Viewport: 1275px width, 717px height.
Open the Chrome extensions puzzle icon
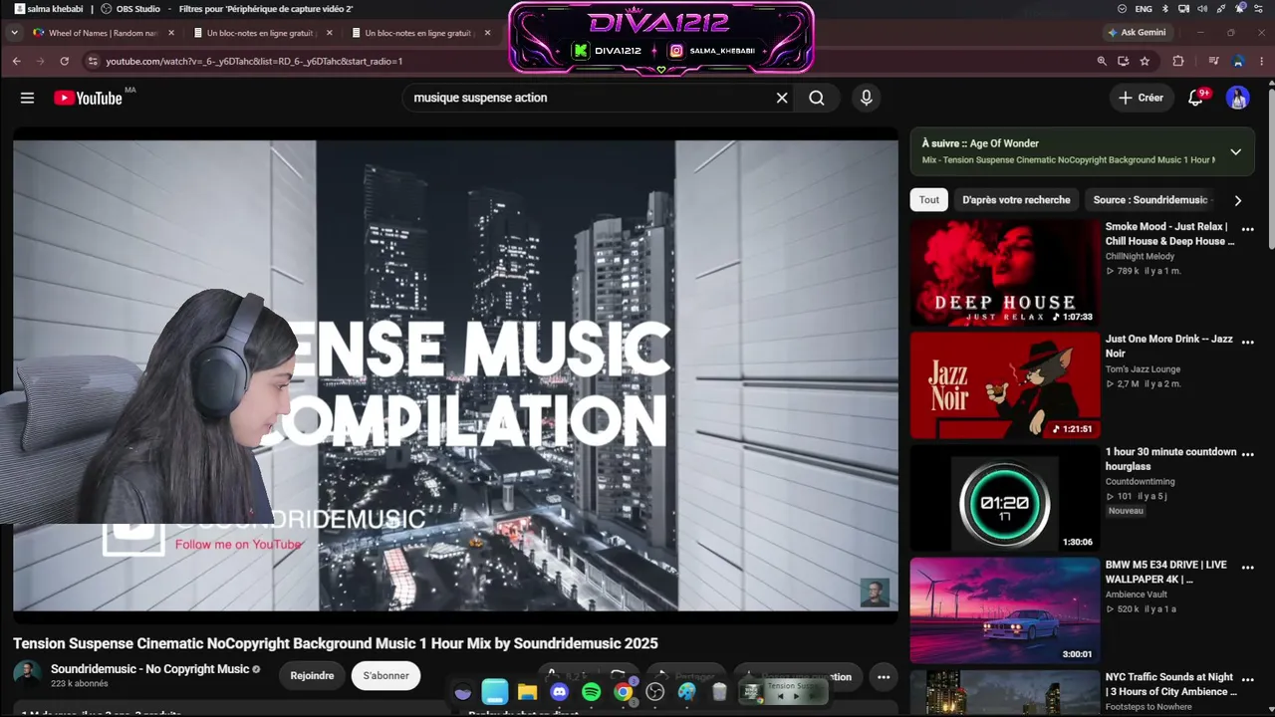click(x=1178, y=61)
